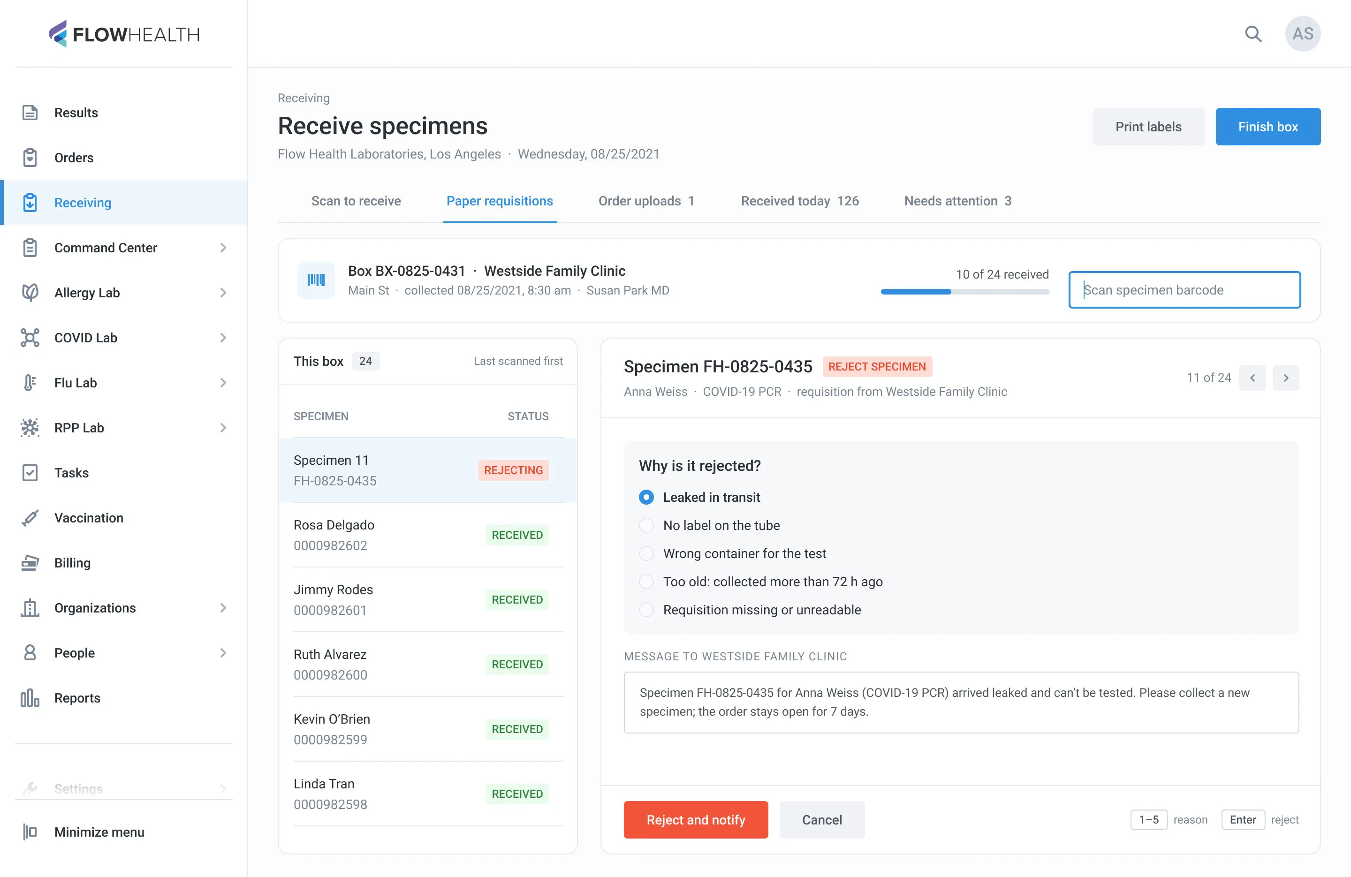Click the Reject and notify button

tap(696, 820)
